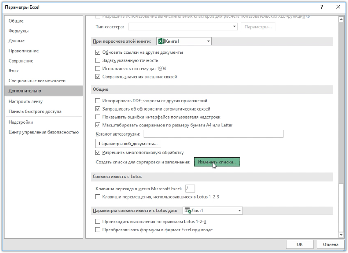
Task: Select the Дополнительно category
Action: [43, 91]
